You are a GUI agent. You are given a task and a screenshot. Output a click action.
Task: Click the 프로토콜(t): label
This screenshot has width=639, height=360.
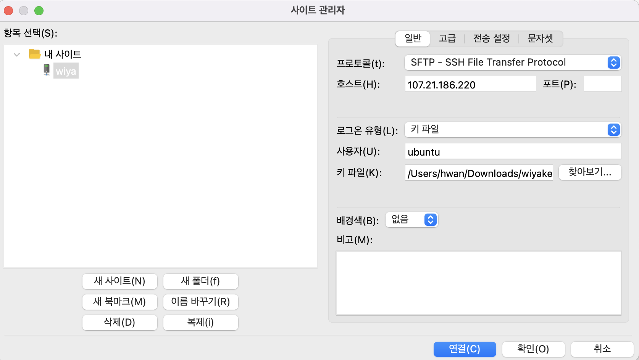pyautogui.click(x=361, y=63)
